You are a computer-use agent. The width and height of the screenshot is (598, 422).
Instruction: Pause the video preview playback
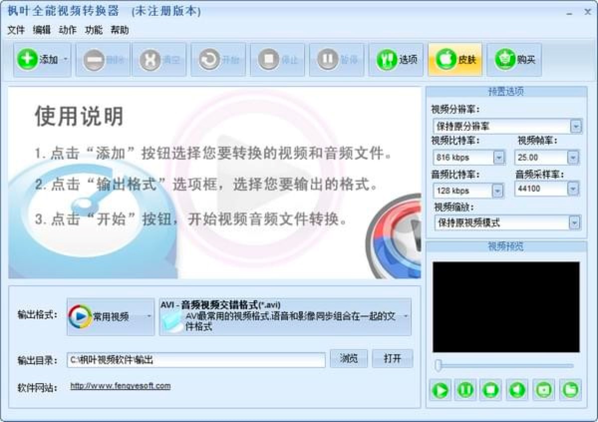(465, 391)
